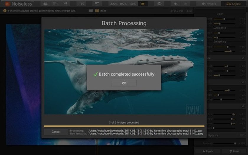
Task: Switch to the single-image view mode icon
Action: pos(91,11)
